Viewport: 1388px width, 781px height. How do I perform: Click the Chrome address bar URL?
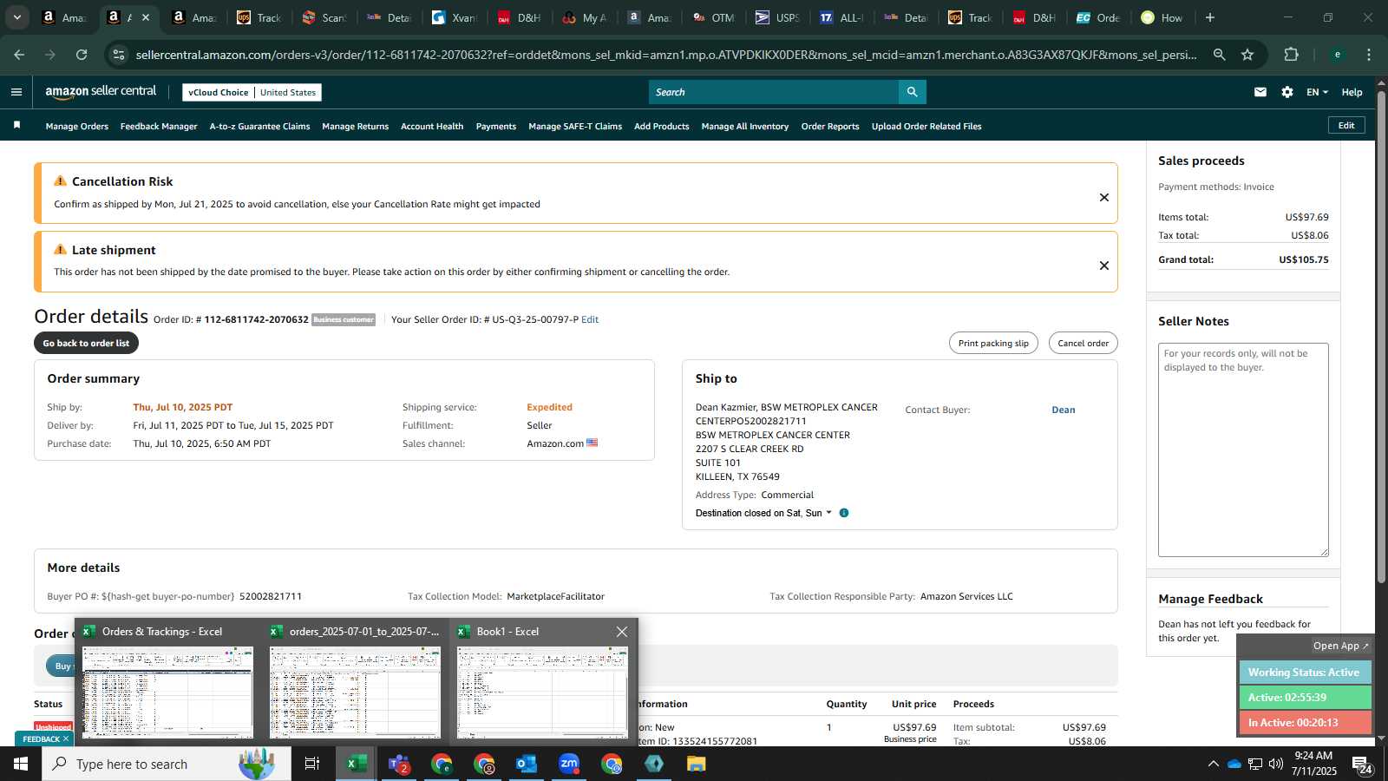tap(666, 55)
